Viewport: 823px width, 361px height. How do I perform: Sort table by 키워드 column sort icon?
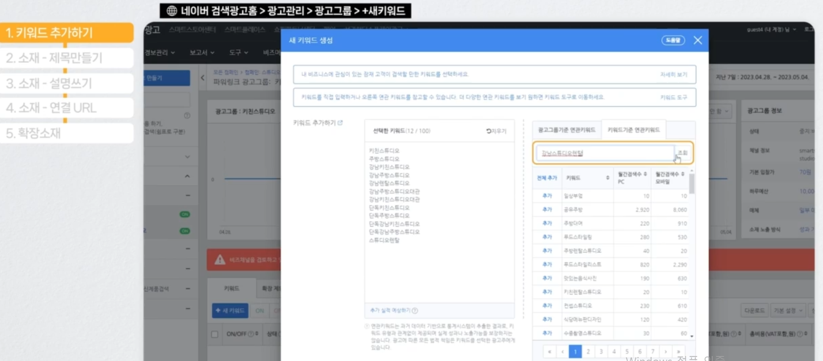pos(608,178)
